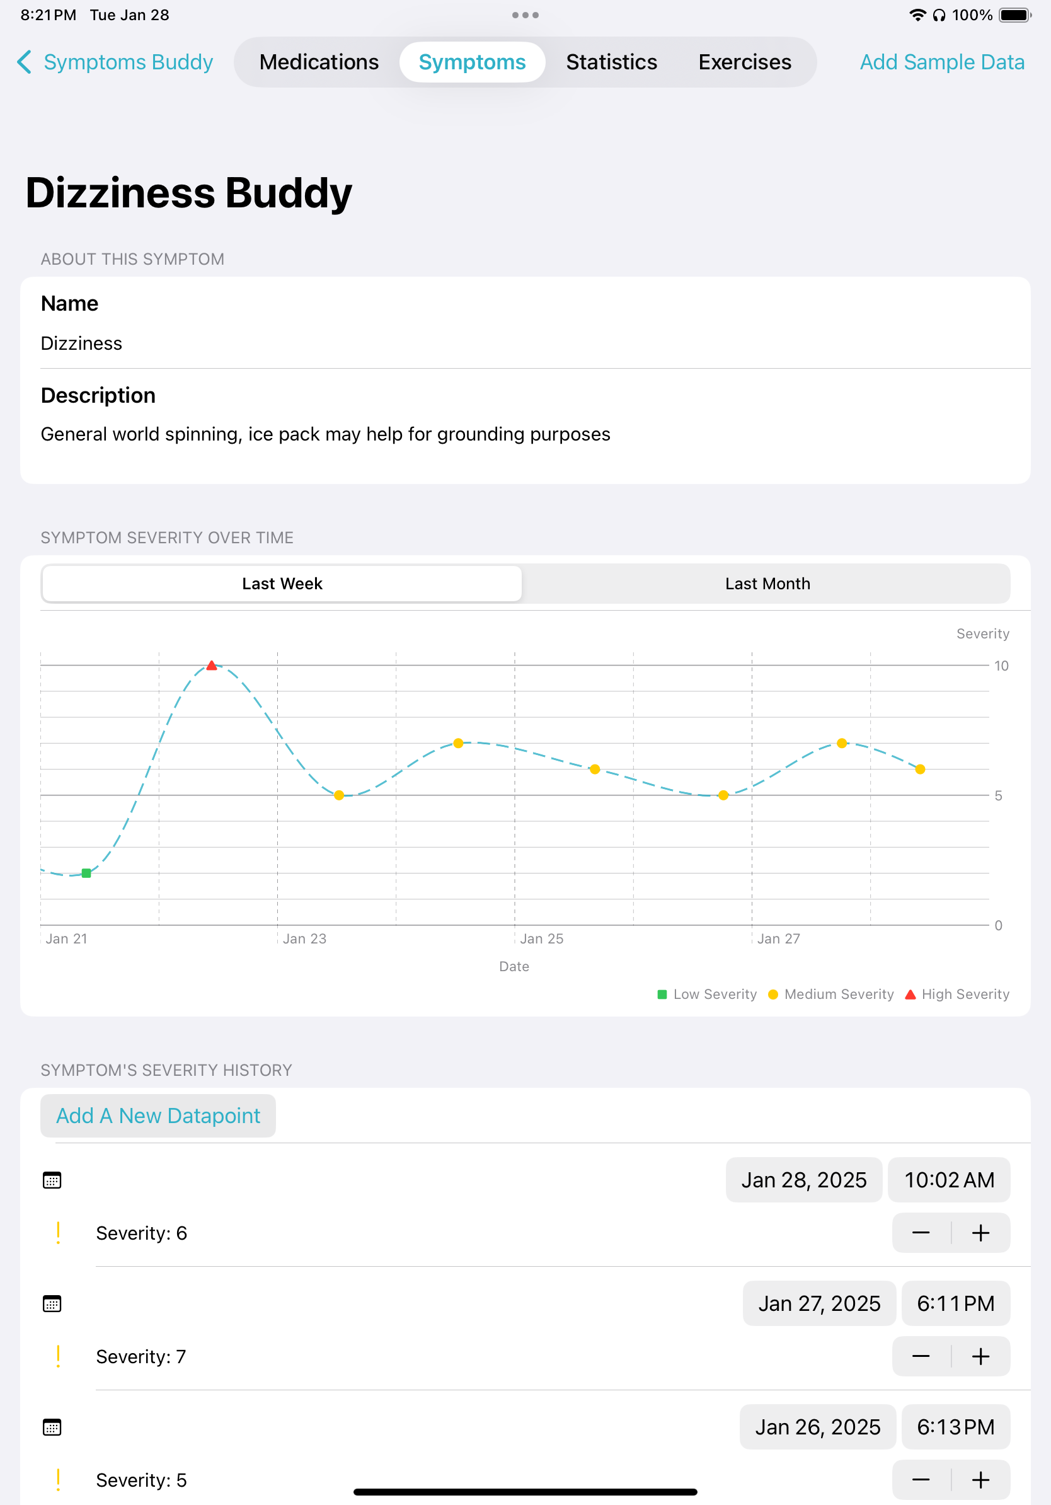Select the red High Severity triangle on the chart
The height and width of the screenshot is (1505, 1051).
coord(212,665)
